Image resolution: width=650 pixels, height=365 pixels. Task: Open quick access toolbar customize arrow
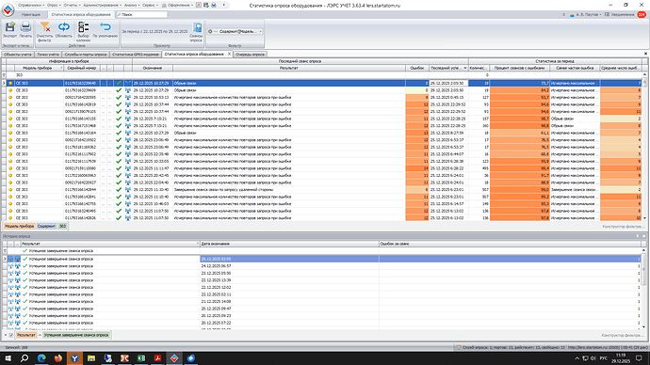point(224,5)
